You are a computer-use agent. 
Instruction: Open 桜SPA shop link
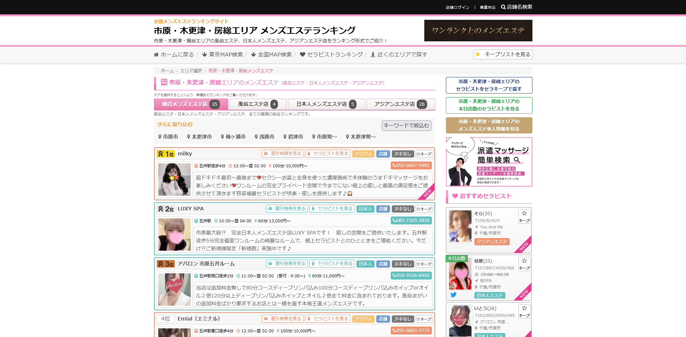point(486,281)
